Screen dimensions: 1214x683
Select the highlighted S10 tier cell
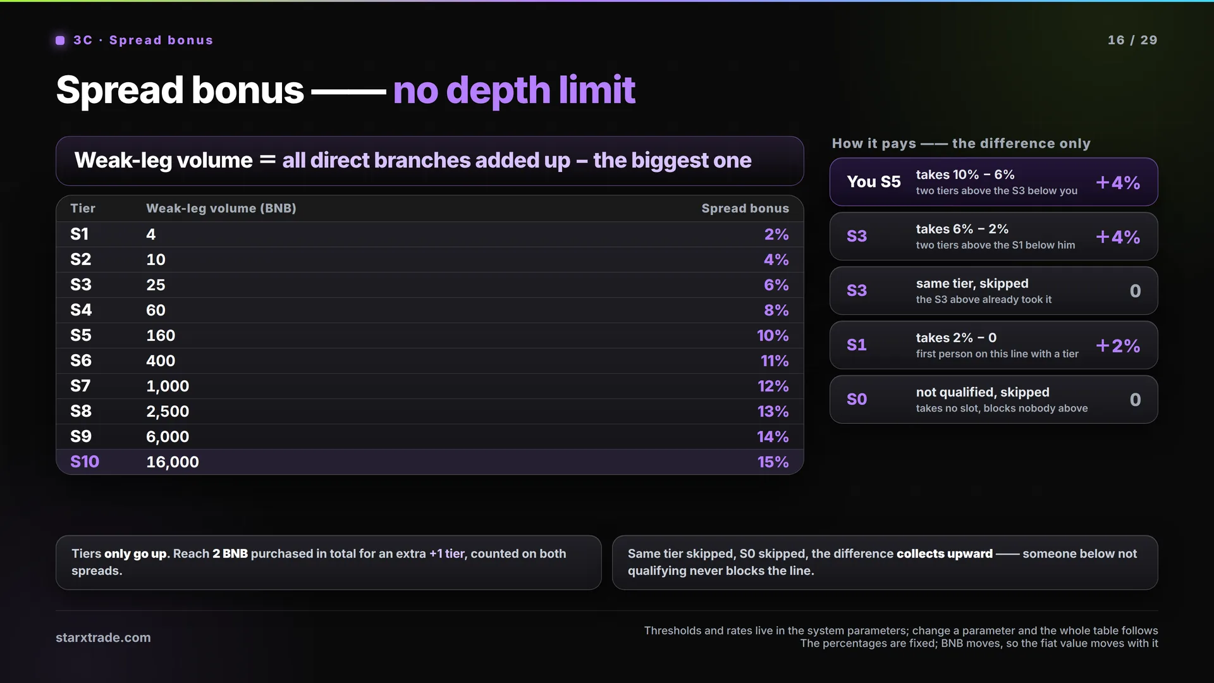tap(85, 462)
